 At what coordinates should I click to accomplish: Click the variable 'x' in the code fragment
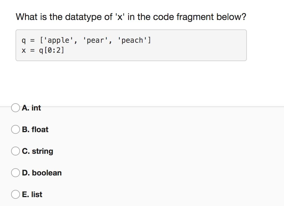(23, 50)
